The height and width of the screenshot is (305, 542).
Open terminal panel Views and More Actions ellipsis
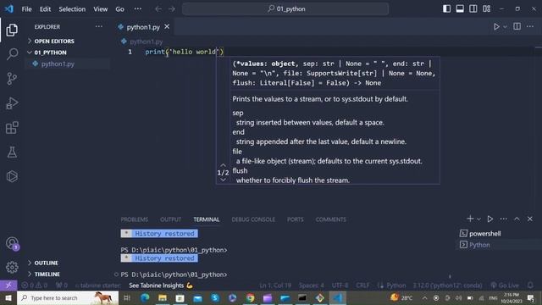click(503, 219)
